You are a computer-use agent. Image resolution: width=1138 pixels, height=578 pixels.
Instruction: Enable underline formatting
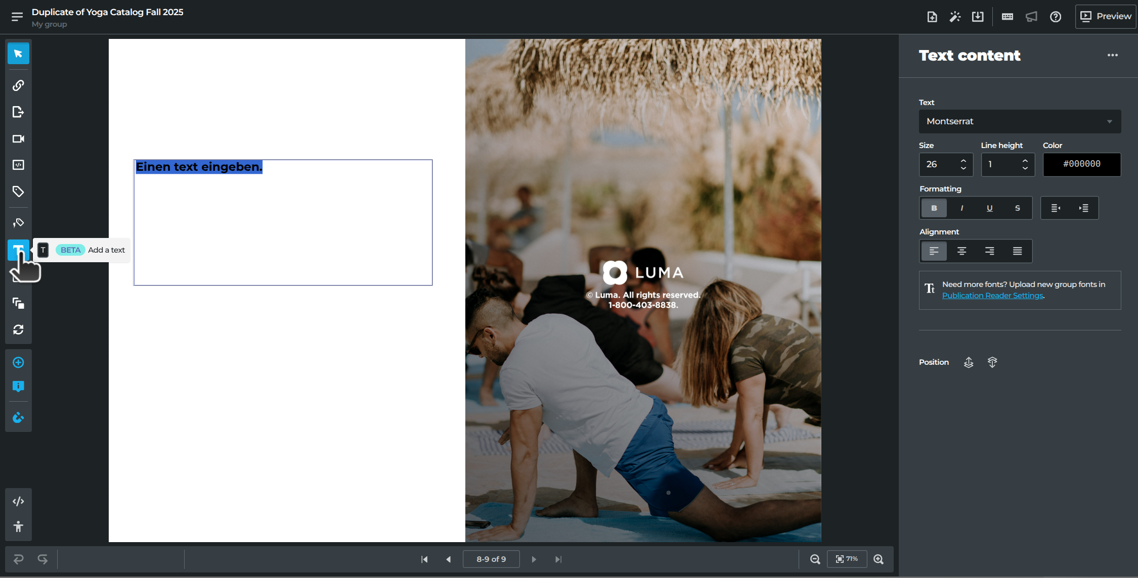(989, 208)
